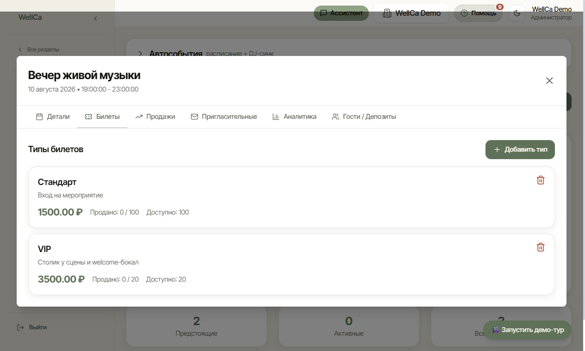
Task: Click the Добавить тип button
Action: (520, 149)
